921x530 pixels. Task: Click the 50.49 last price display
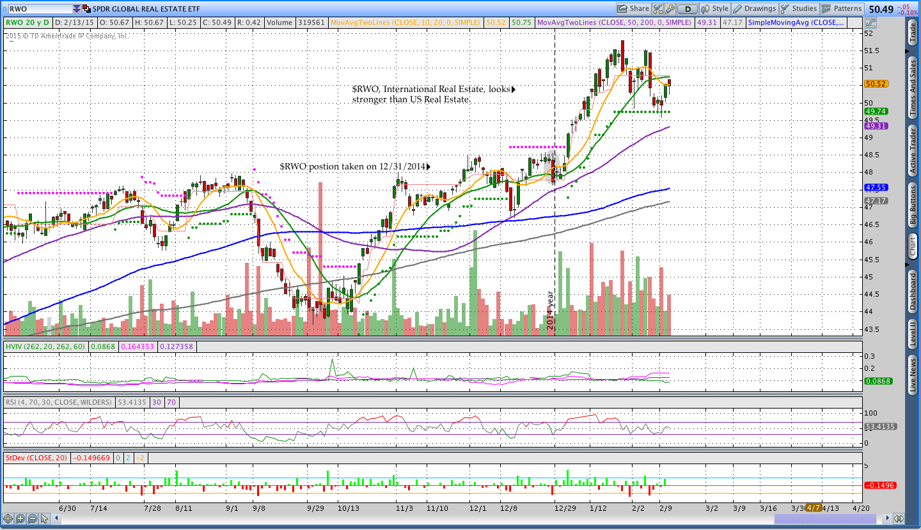[881, 9]
